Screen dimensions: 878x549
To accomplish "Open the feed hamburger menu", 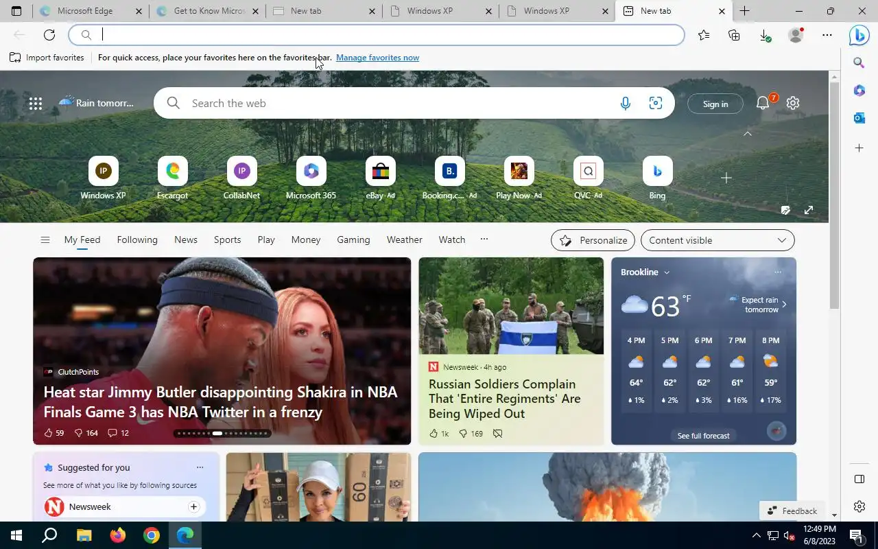I will (x=45, y=240).
